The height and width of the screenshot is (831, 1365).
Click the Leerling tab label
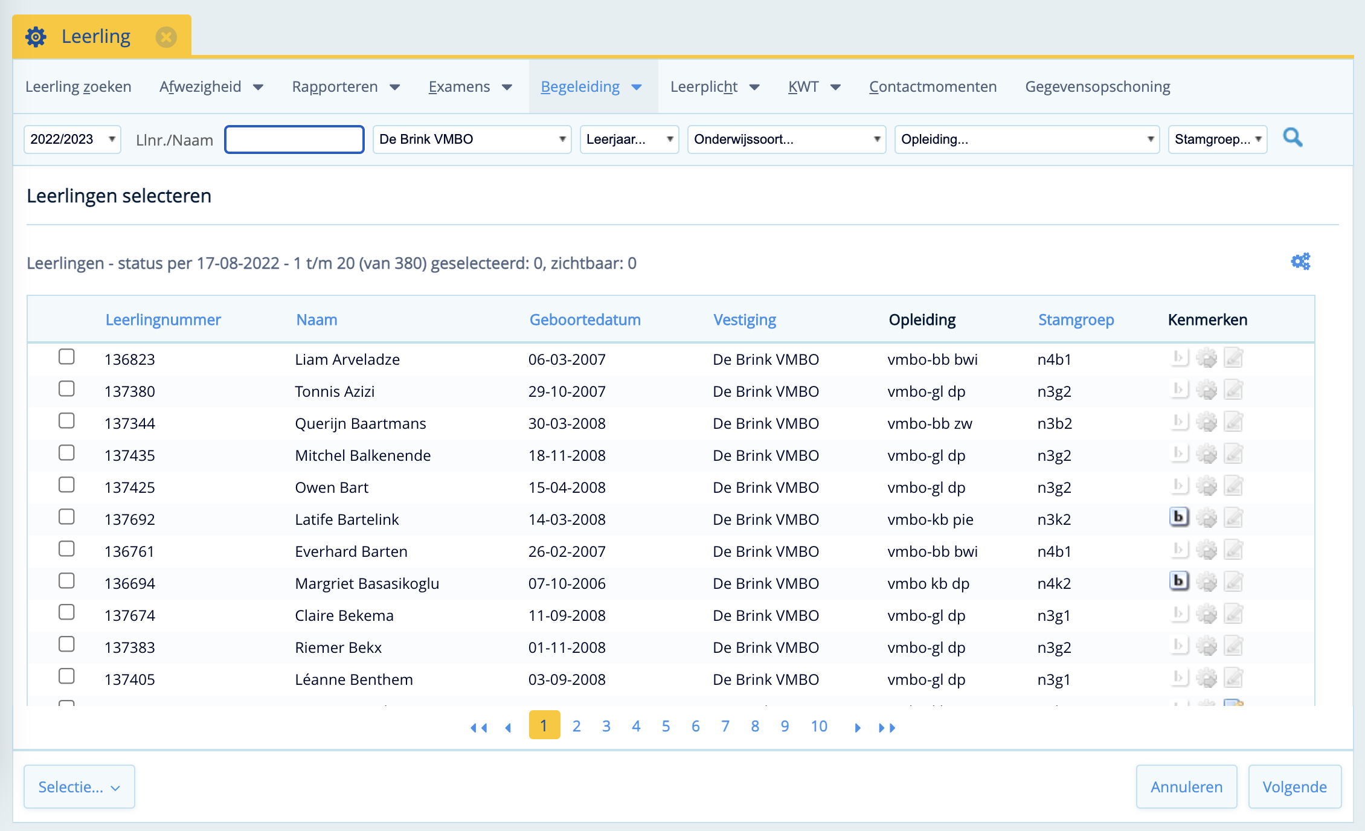(x=96, y=36)
